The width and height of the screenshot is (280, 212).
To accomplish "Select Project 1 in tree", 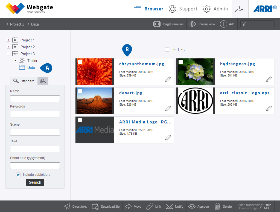I will pyautogui.click(x=28, y=40).
